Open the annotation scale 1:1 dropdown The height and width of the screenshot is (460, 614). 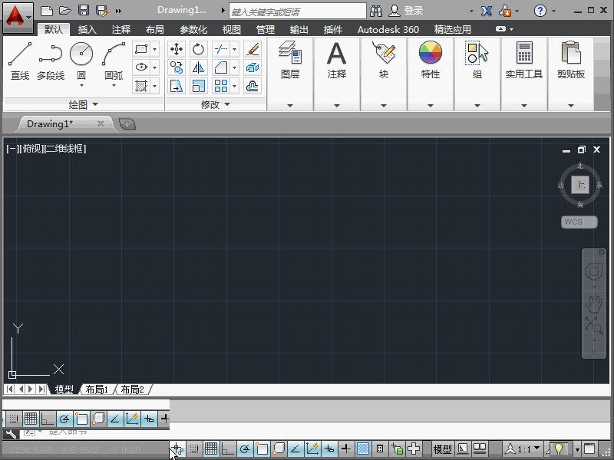(524, 449)
